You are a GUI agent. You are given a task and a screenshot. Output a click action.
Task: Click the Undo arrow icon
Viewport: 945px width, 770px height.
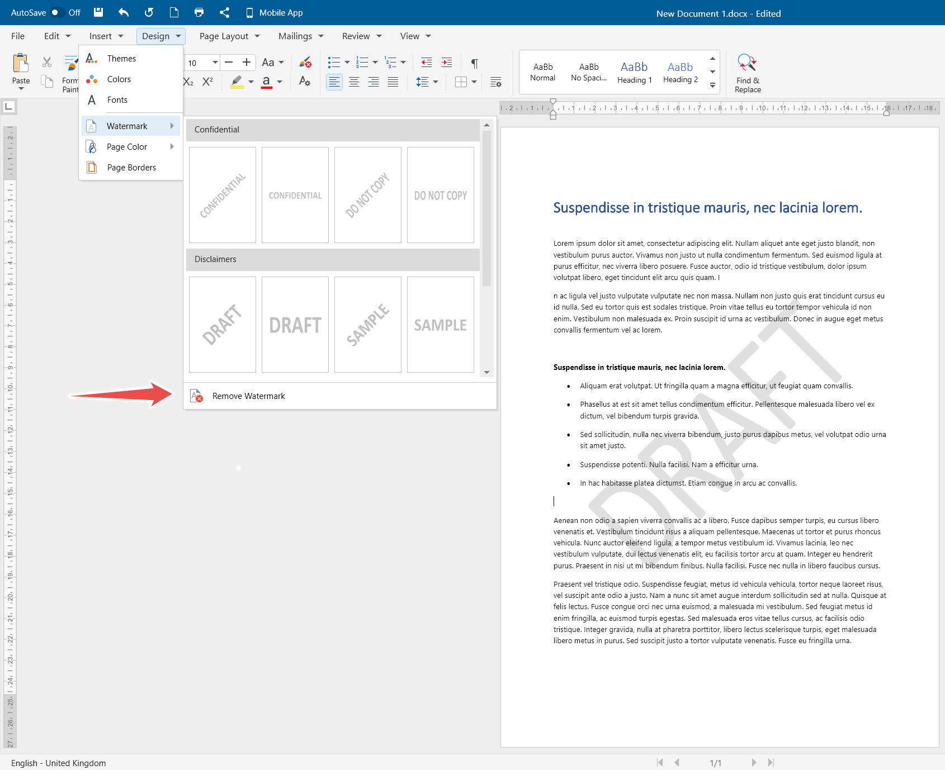124,12
